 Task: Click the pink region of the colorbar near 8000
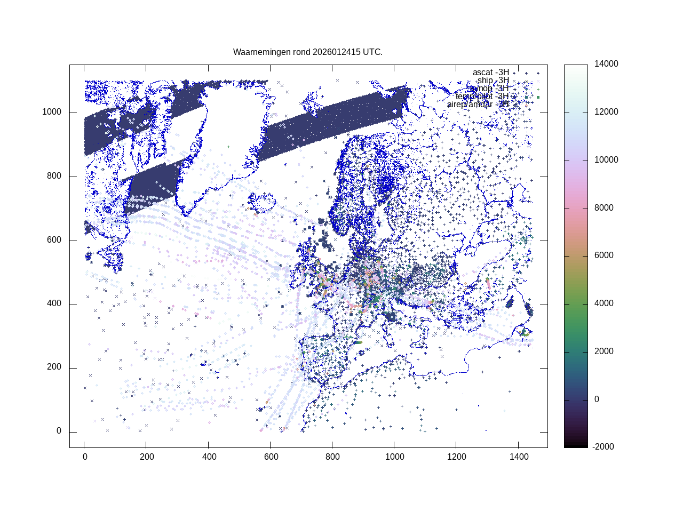point(576,208)
